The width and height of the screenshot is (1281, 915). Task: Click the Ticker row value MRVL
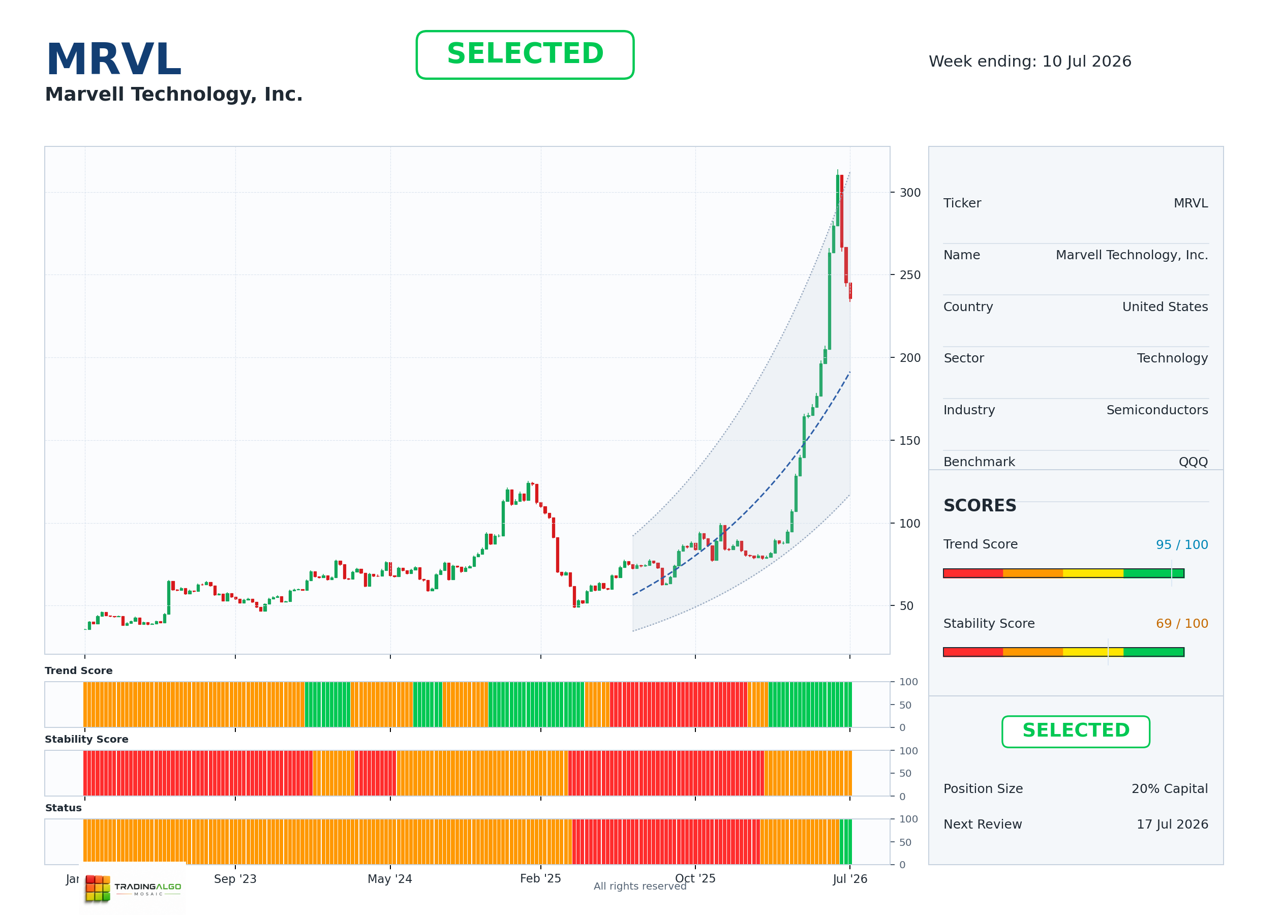[1191, 203]
